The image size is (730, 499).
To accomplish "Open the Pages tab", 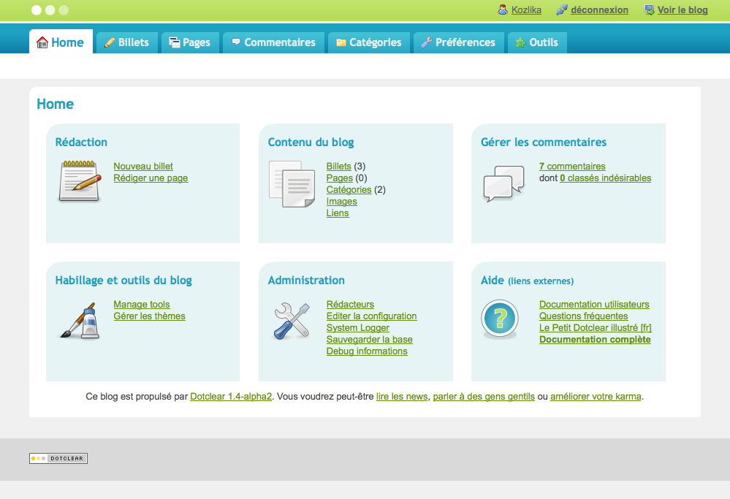I will click(189, 42).
